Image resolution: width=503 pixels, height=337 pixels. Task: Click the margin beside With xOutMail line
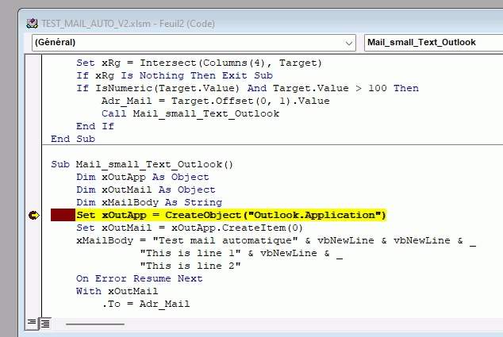tap(34, 291)
